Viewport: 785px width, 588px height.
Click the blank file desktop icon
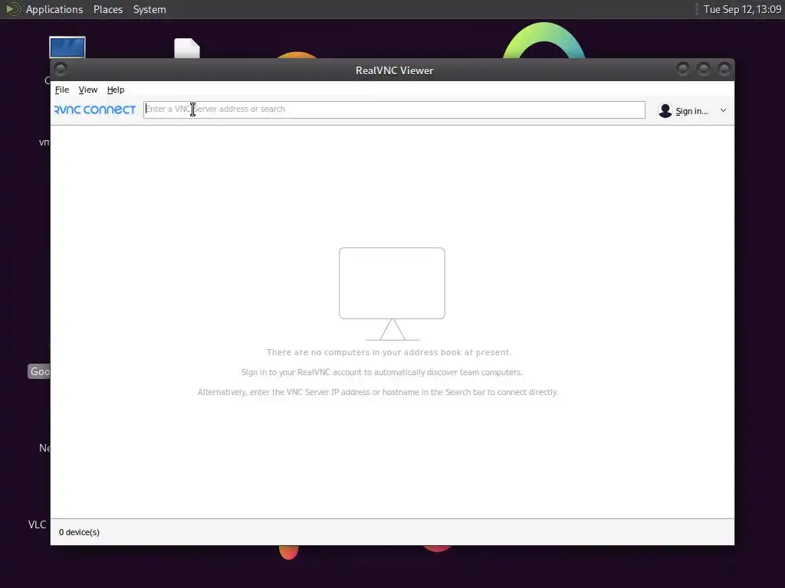pos(187,48)
